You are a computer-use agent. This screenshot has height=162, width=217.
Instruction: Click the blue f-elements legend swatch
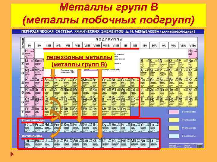point(174,136)
